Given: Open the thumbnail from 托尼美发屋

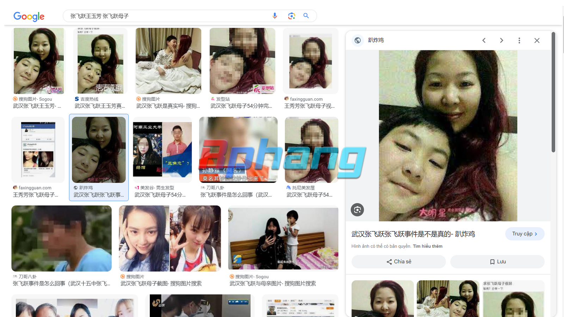Looking at the screenshot, I should (312, 150).
